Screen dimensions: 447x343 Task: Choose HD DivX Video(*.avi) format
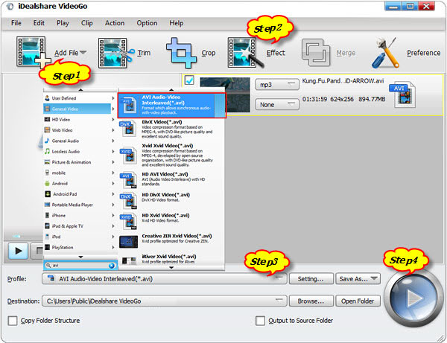pos(171,200)
